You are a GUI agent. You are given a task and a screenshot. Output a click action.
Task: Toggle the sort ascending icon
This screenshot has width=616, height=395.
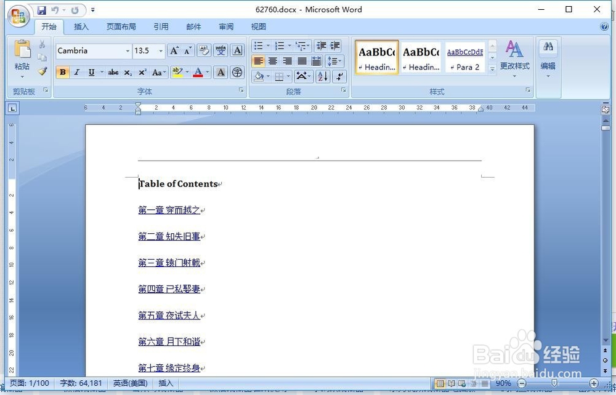point(322,76)
